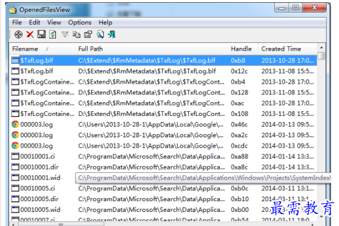The height and width of the screenshot is (226, 339).
Task: Click the green refresh page icon
Action: coord(53,34)
